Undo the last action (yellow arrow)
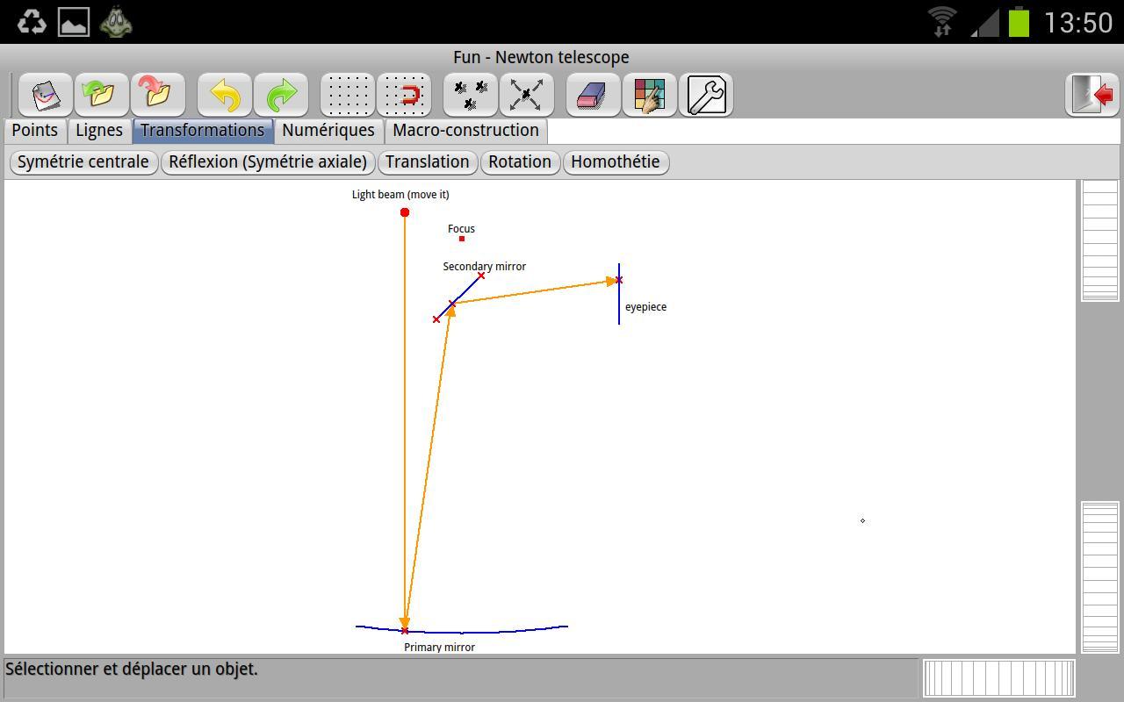The height and width of the screenshot is (702, 1124). [225, 95]
